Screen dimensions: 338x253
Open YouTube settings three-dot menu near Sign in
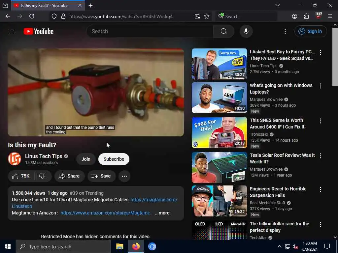pos(285,31)
